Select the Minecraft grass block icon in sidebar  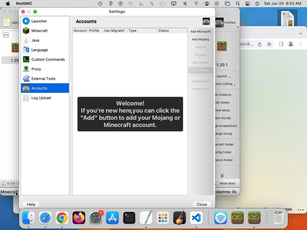(x=26, y=31)
